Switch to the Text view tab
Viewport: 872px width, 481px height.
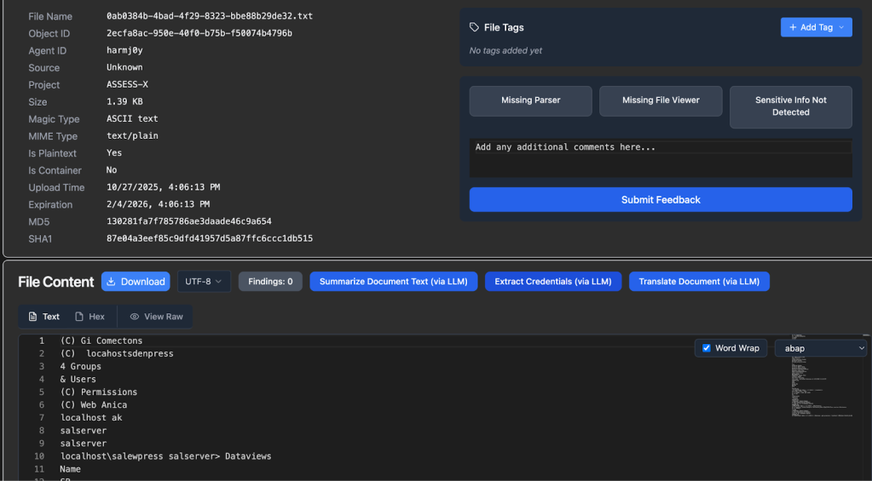click(x=44, y=317)
